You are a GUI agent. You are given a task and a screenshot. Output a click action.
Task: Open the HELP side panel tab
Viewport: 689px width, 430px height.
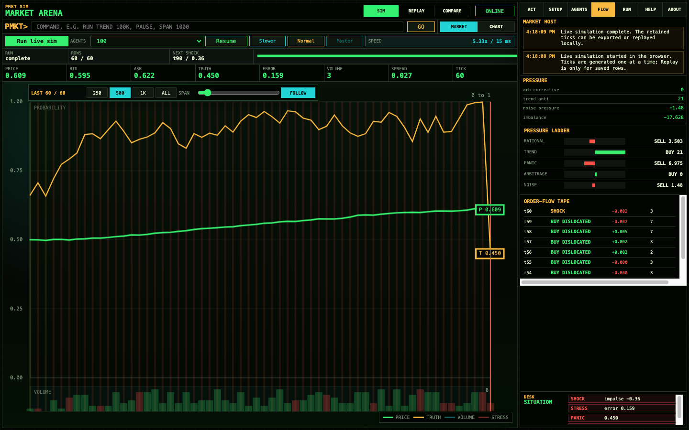click(651, 10)
